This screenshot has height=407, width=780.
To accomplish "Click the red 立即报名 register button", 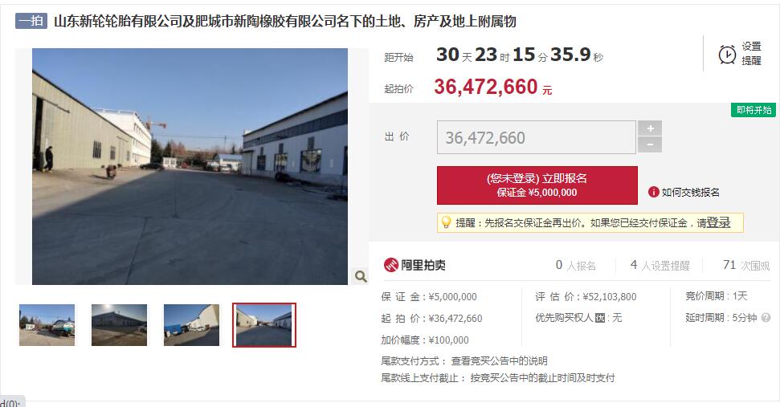I will (x=537, y=185).
